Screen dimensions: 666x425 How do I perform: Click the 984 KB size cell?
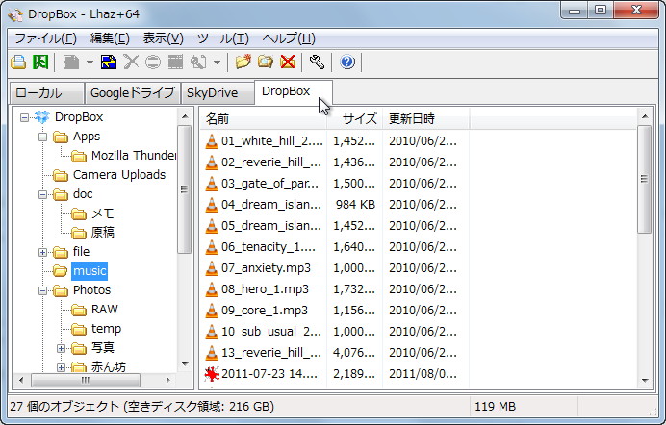tap(355, 205)
